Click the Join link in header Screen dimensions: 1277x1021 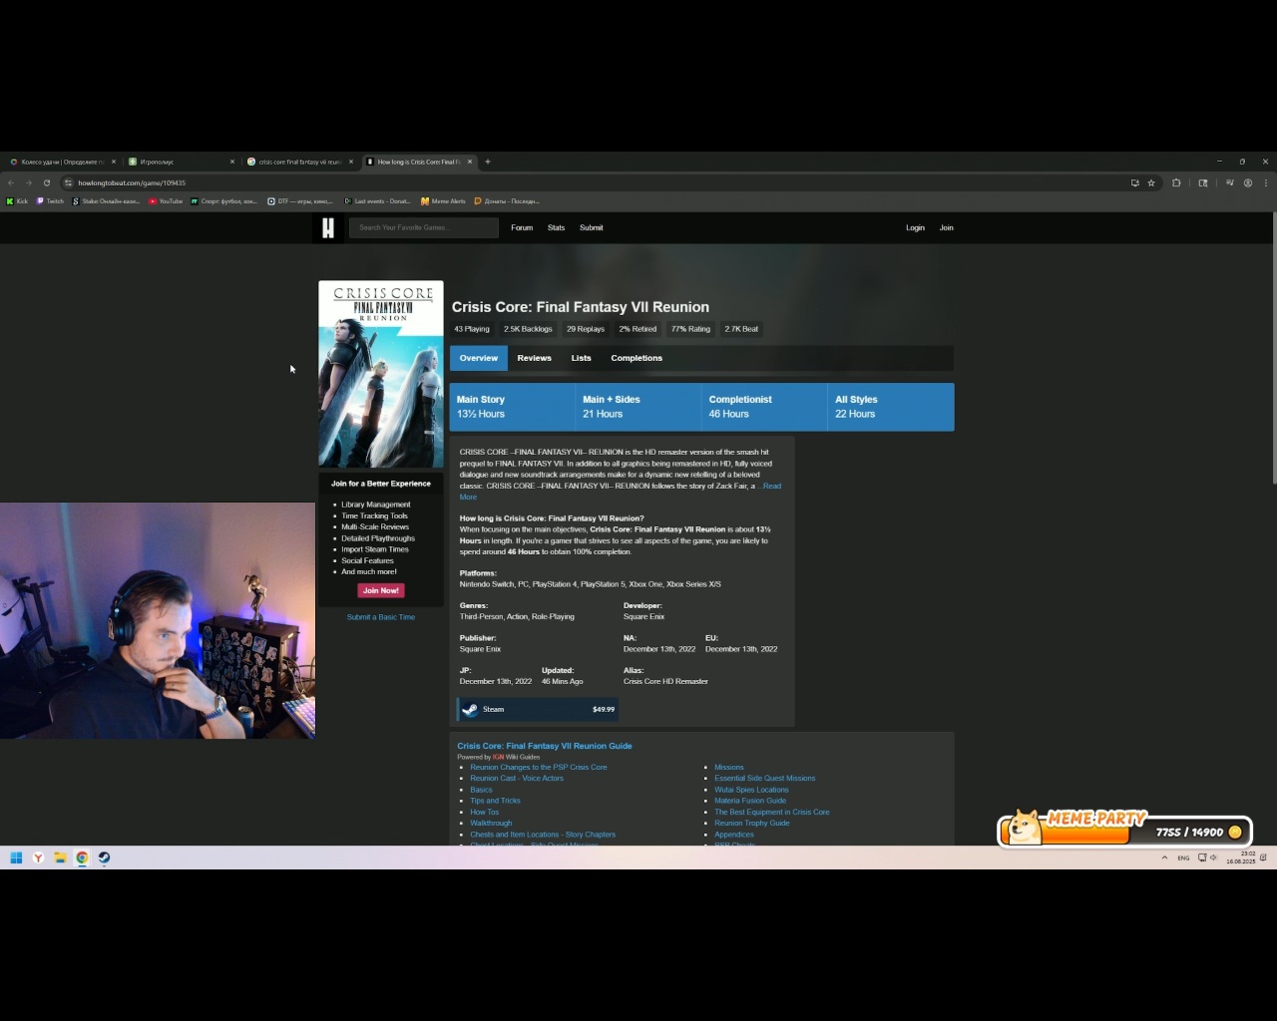tap(947, 228)
